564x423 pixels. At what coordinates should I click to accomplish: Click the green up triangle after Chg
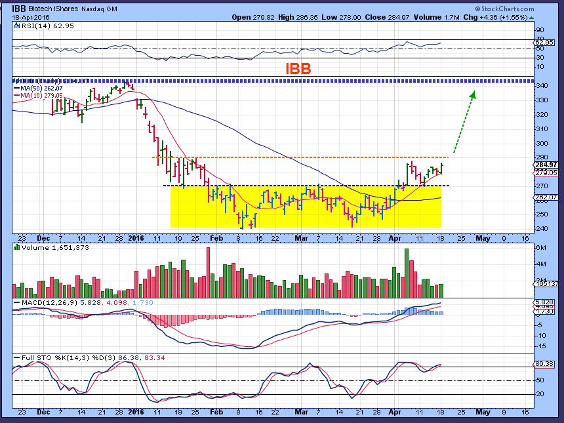532,18
